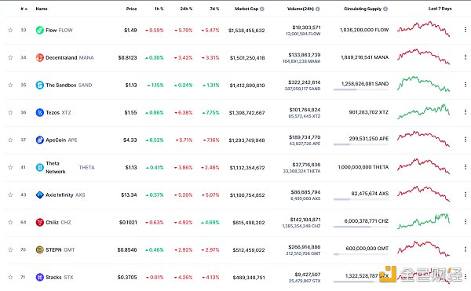Screen dimensions: 471x291
Task: Click the Axie Infinity logo icon
Action: 40,195
